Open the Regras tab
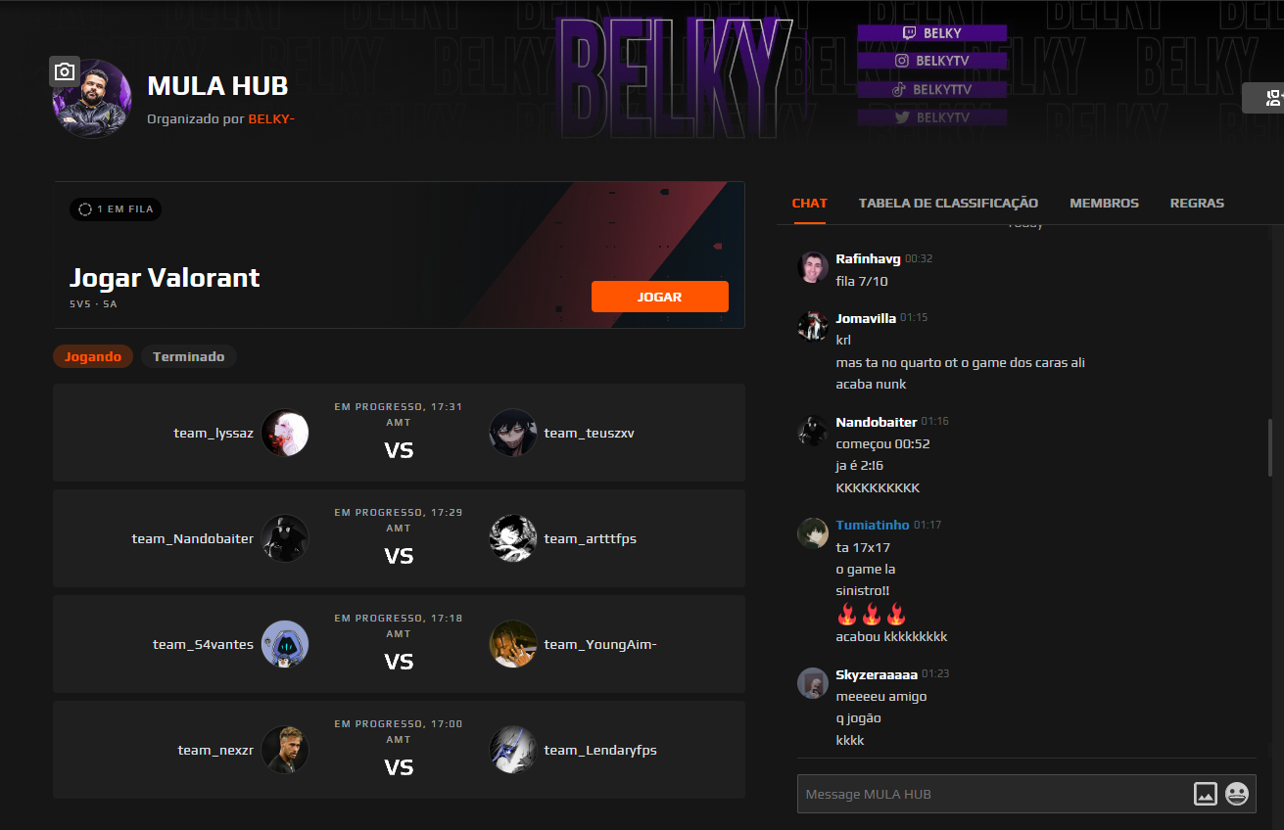The width and height of the screenshot is (1284, 830). [x=1197, y=203]
